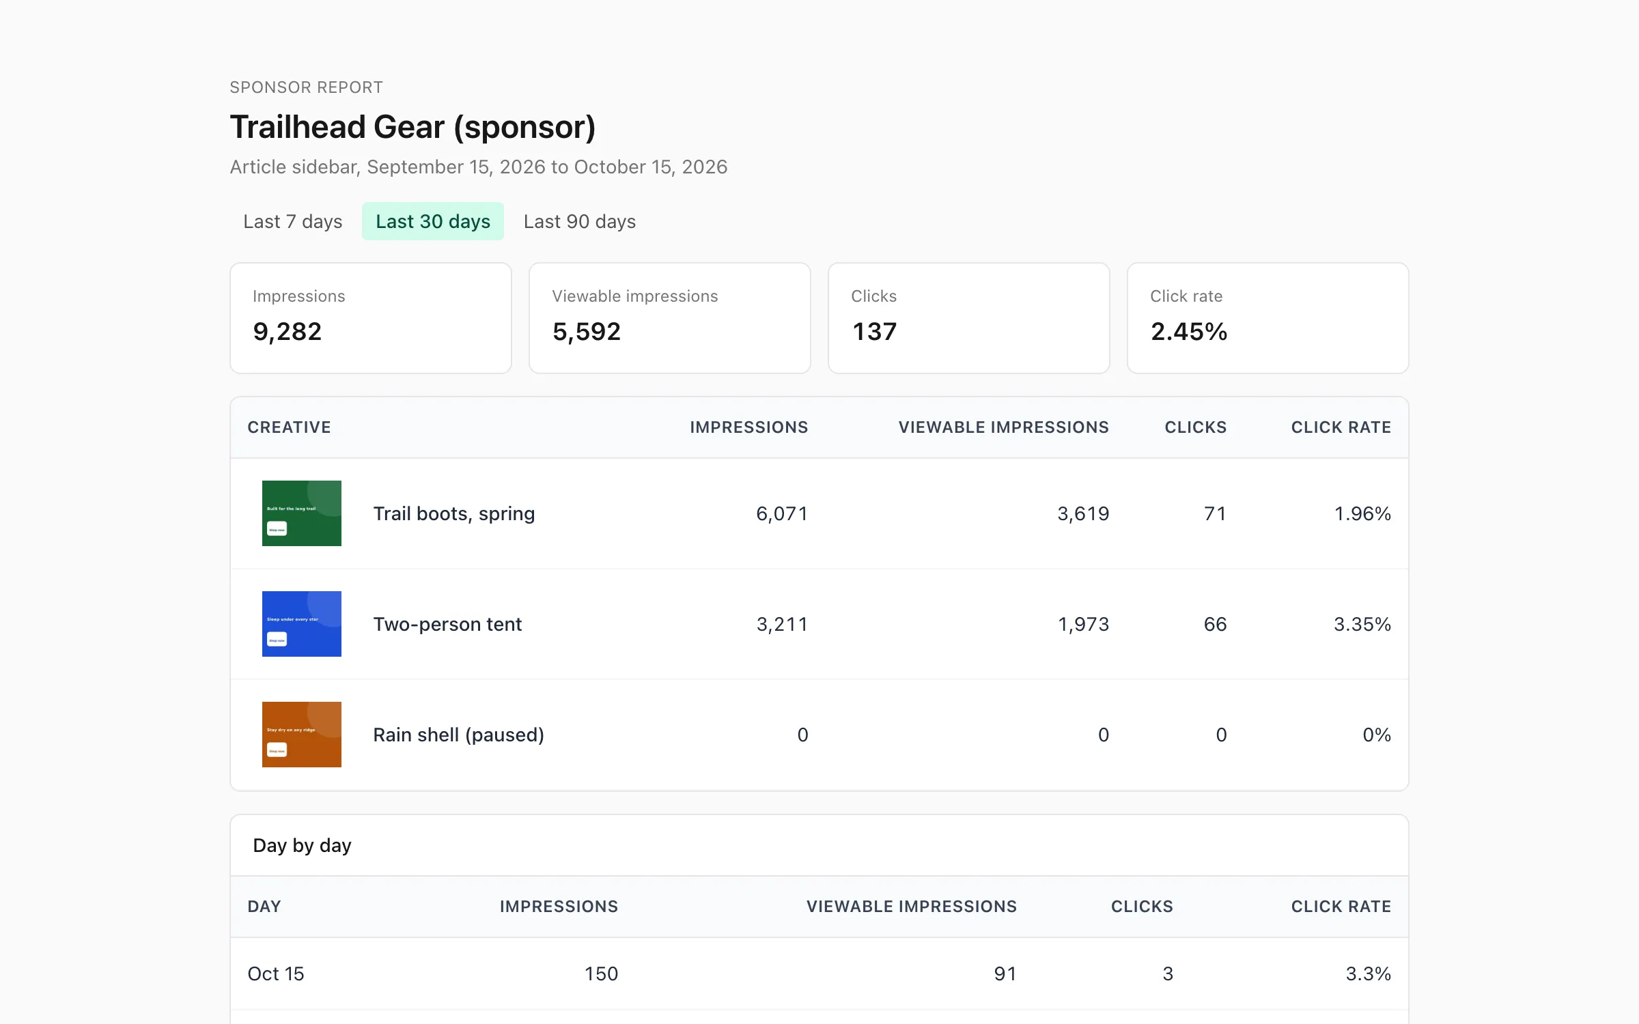Click the DAY column header

264,907
